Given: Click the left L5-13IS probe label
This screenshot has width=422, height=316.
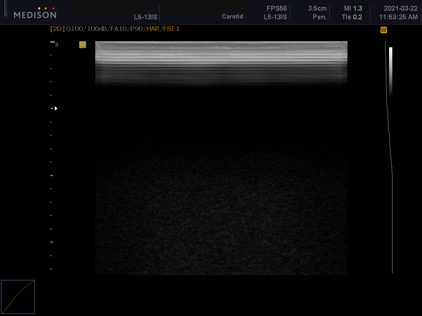Looking at the screenshot, I should [145, 17].
